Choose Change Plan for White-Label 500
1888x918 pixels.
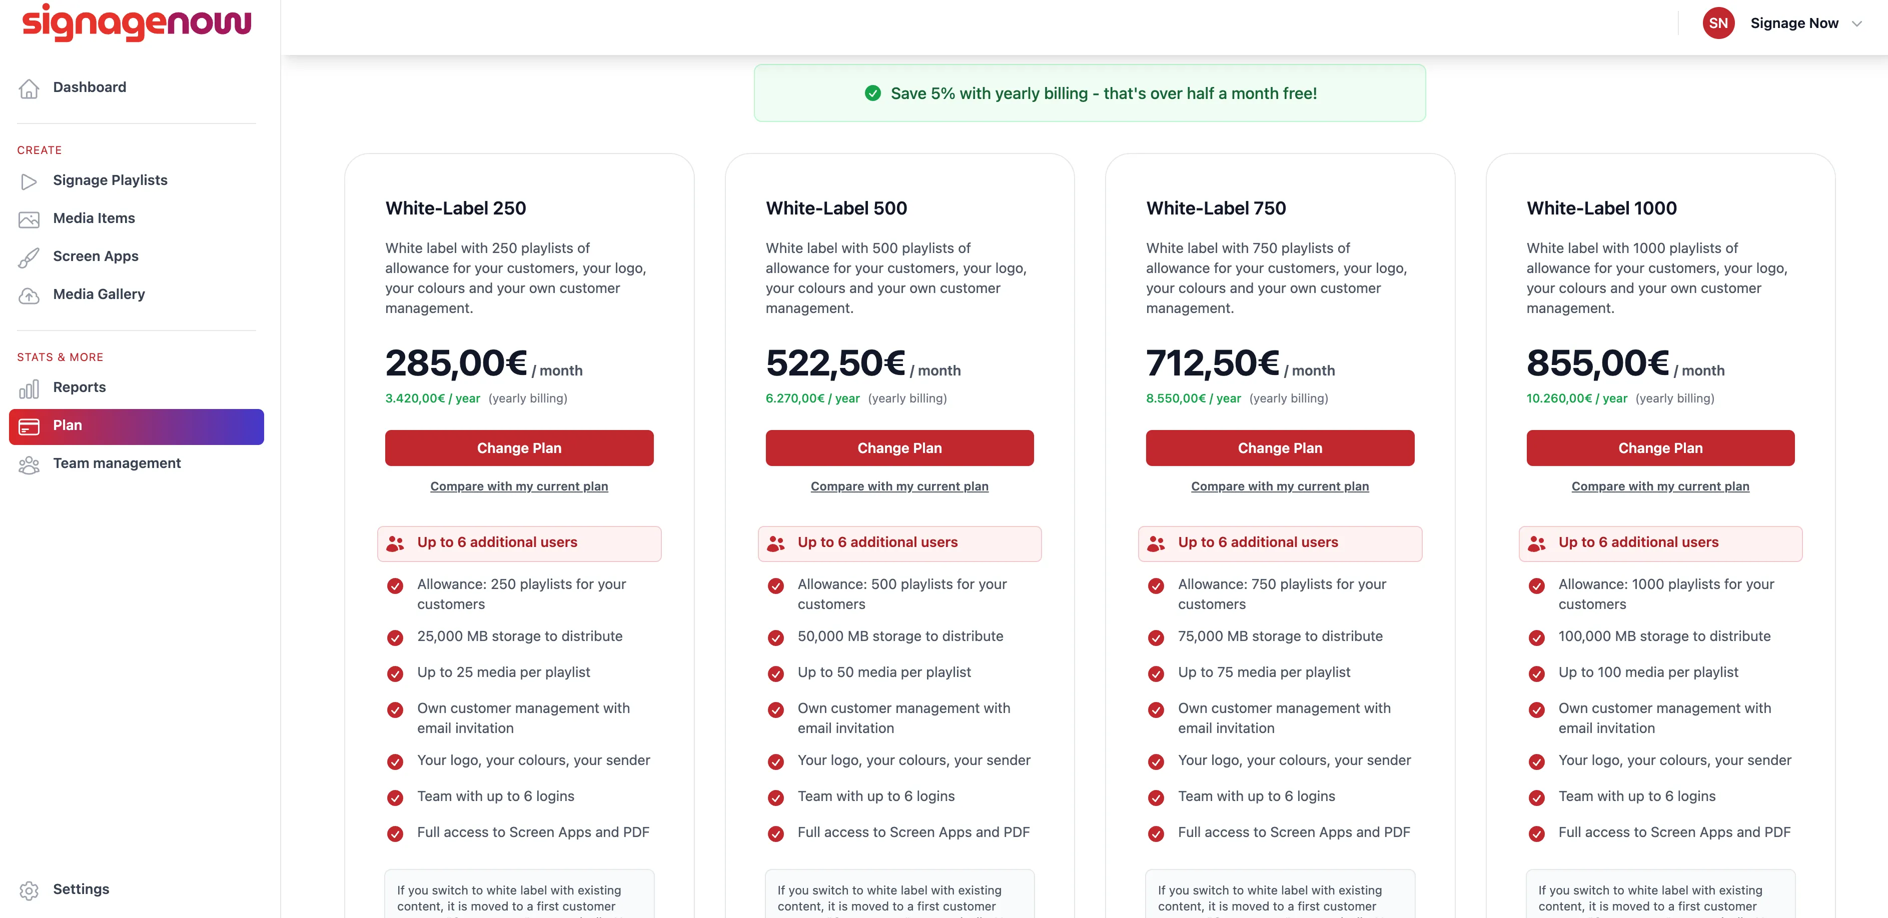899,447
